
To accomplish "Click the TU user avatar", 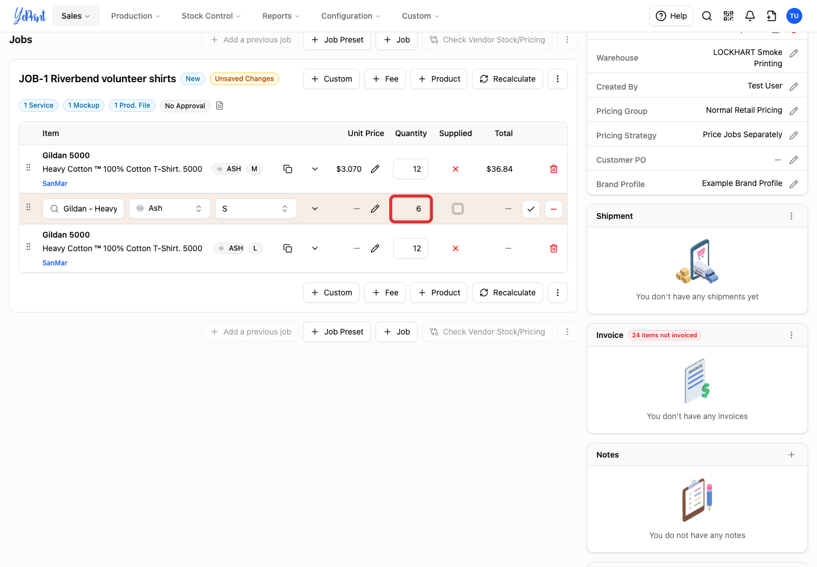I will click(794, 16).
